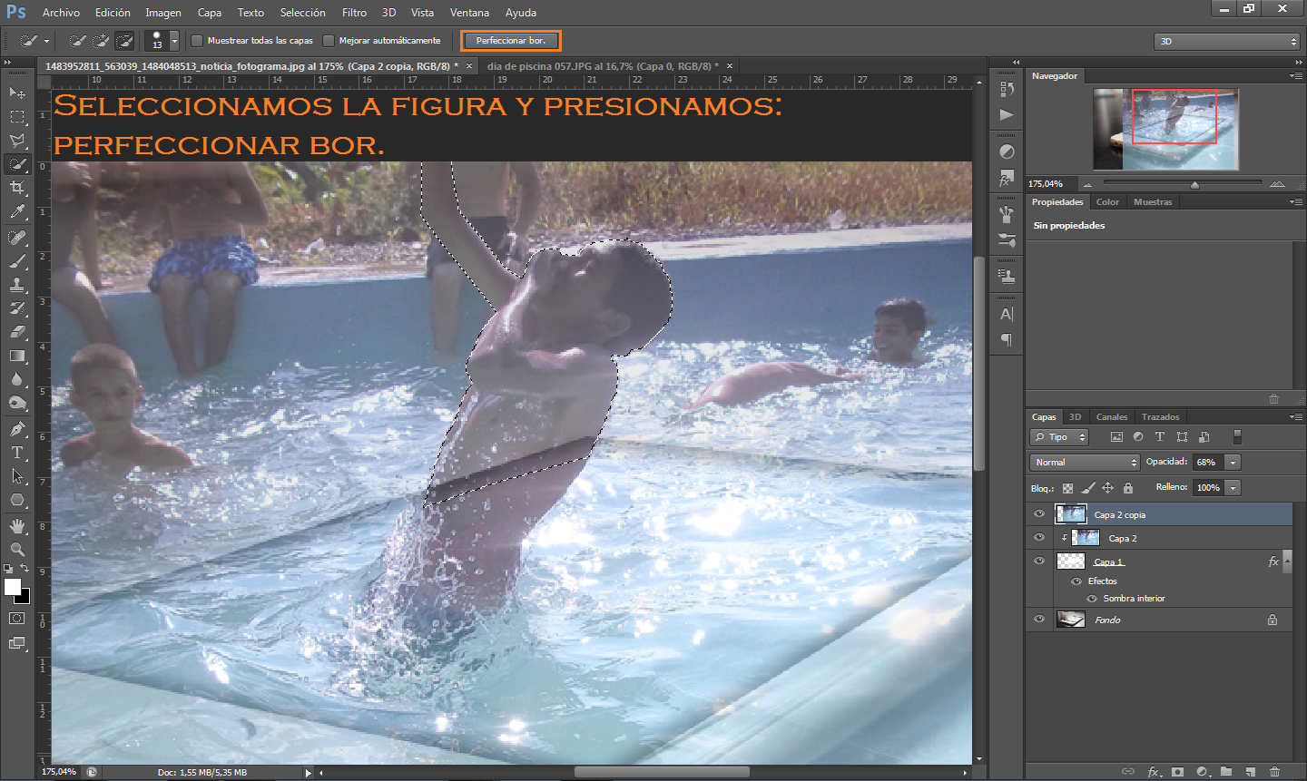Open the Brush Presets panel icon
This screenshot has width=1307, height=781.
click(x=1007, y=240)
